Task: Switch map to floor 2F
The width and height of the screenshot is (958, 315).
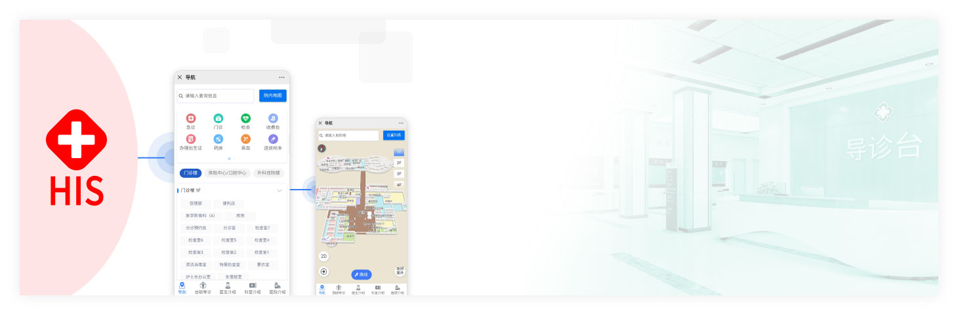Action: pos(399,163)
